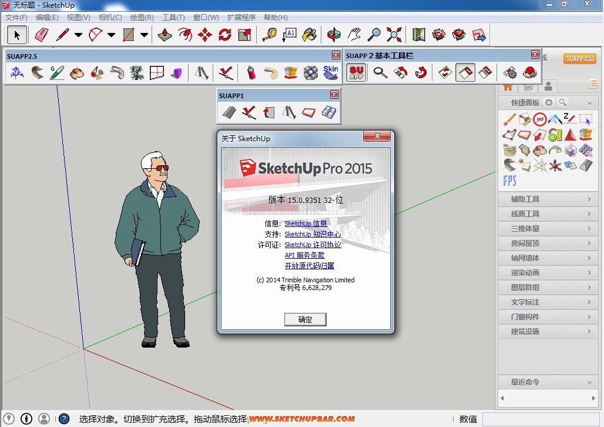Screen dimensions: 604x427
Task: Select the arrow Select tool
Action: click(x=17, y=35)
